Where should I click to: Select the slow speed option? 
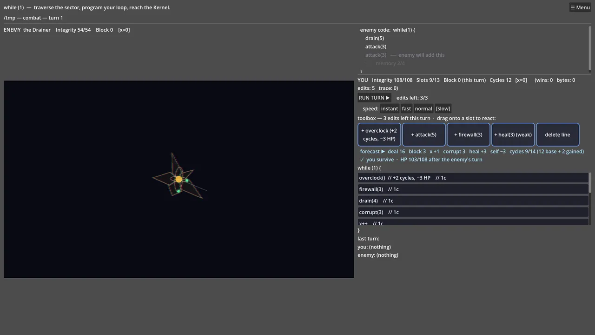pyautogui.click(x=443, y=108)
